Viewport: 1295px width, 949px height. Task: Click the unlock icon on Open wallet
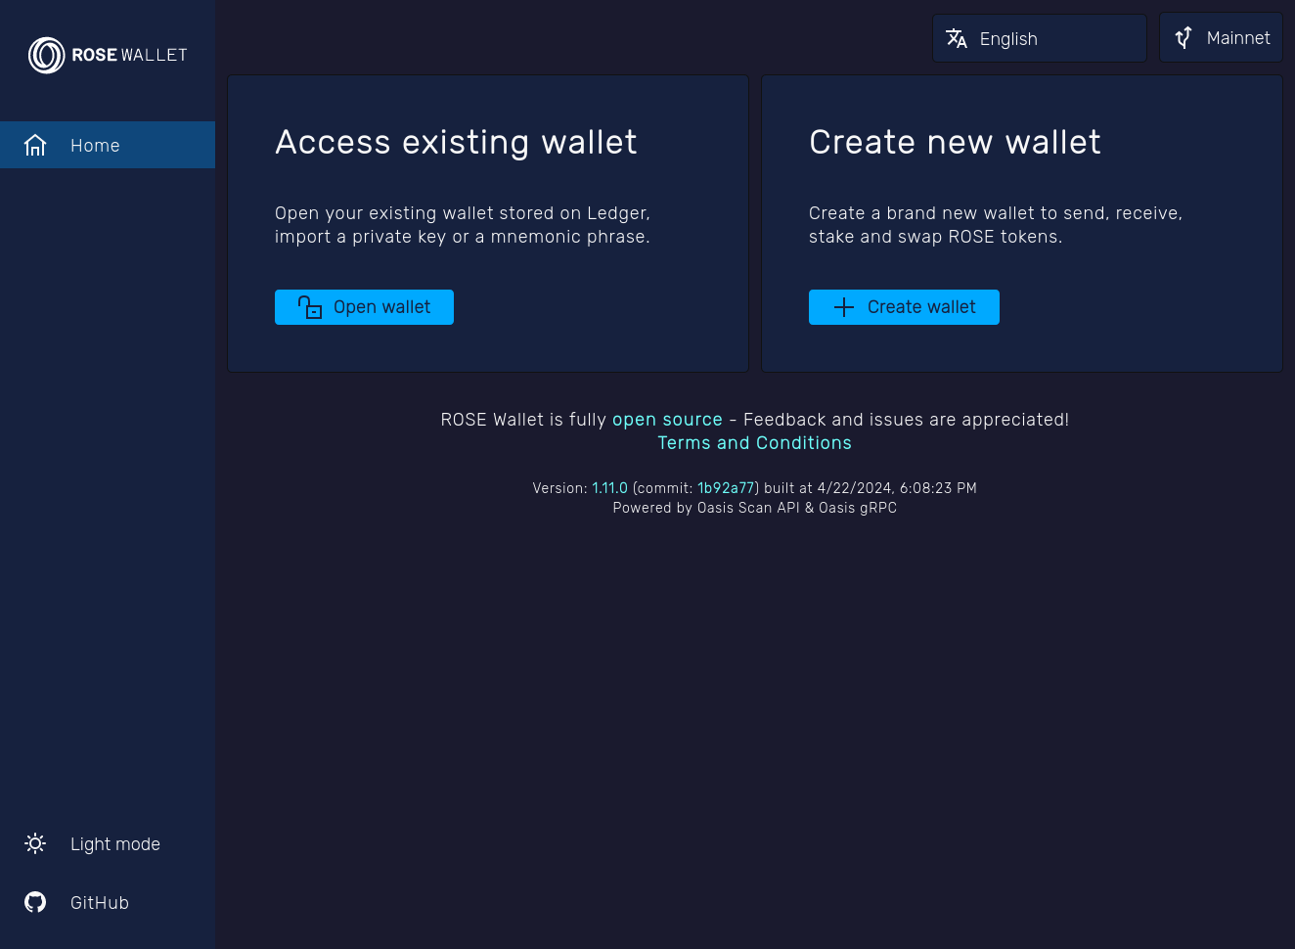[310, 307]
